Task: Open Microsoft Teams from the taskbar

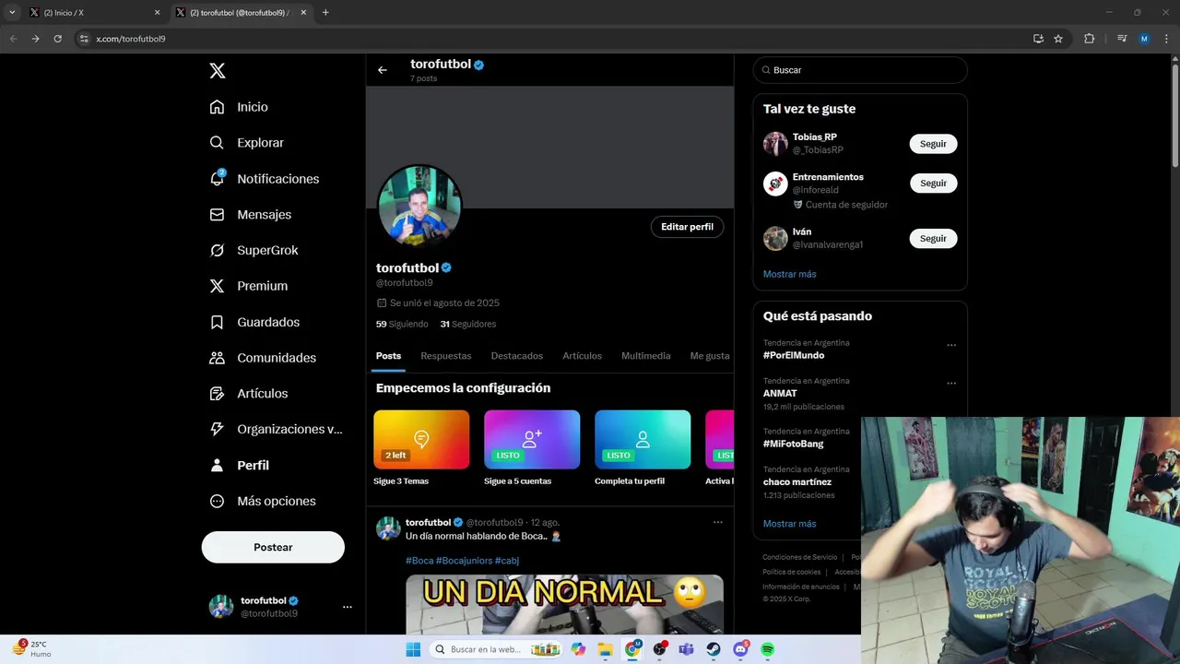Action: click(x=686, y=649)
